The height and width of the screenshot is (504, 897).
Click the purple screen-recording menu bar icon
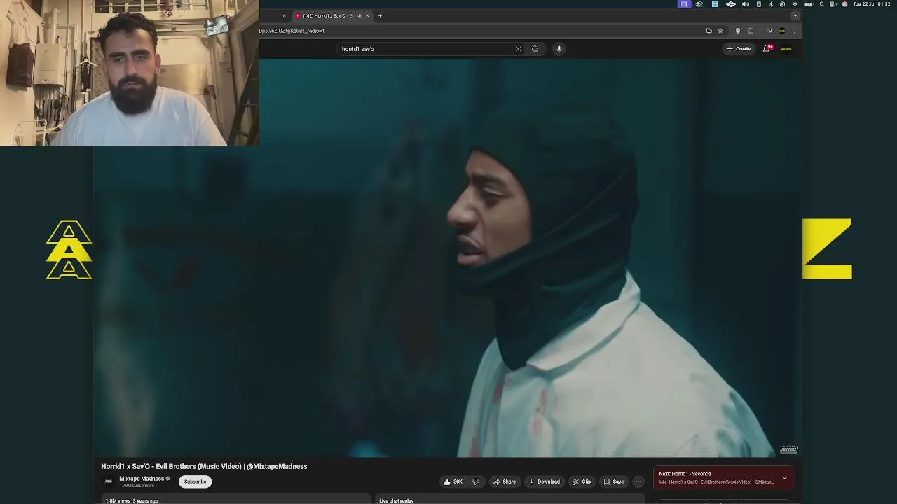click(685, 4)
